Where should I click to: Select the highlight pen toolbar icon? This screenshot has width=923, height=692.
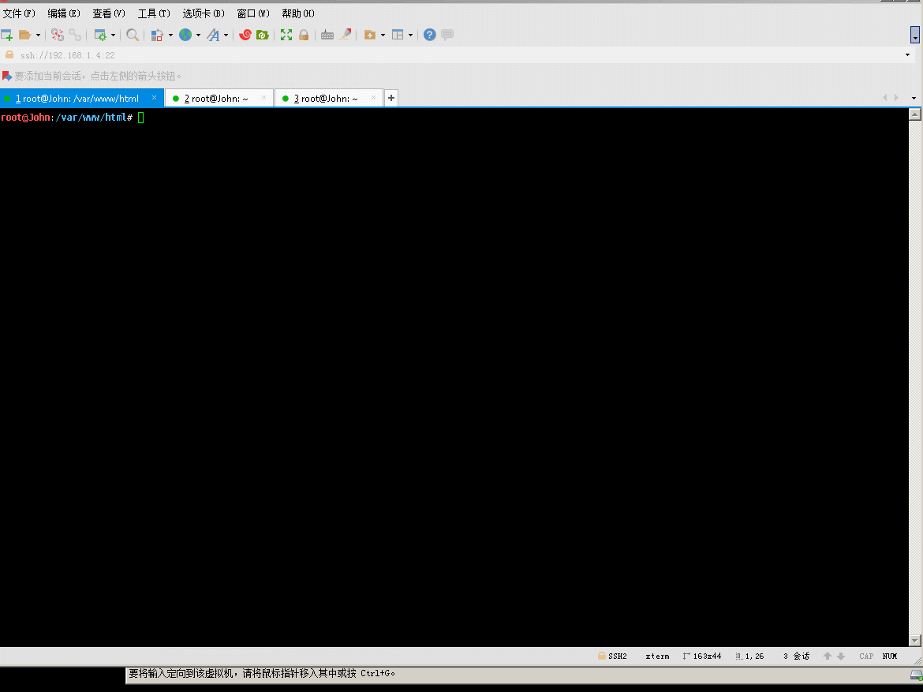click(x=346, y=35)
